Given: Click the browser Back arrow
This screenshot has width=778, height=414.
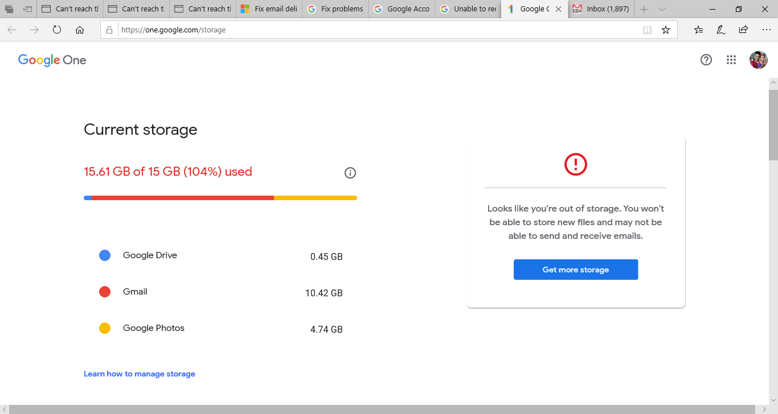Looking at the screenshot, I should click(11, 30).
